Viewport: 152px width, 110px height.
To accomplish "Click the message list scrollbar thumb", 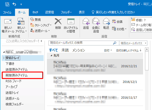I will point(147,61).
